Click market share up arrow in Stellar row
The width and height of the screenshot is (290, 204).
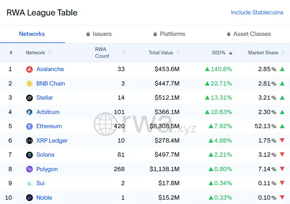(282, 97)
